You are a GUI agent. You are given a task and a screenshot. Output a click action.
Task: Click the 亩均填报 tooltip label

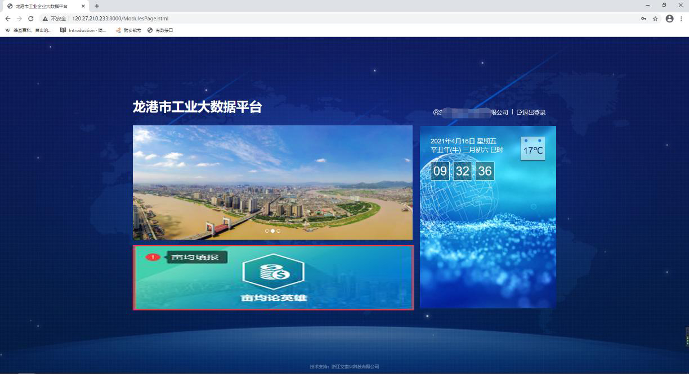(198, 258)
